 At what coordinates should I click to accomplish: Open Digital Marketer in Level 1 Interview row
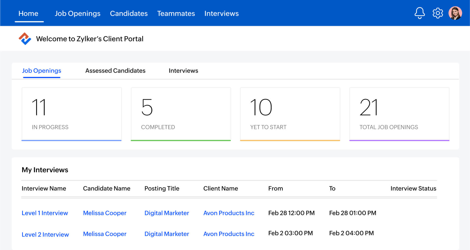click(x=167, y=213)
